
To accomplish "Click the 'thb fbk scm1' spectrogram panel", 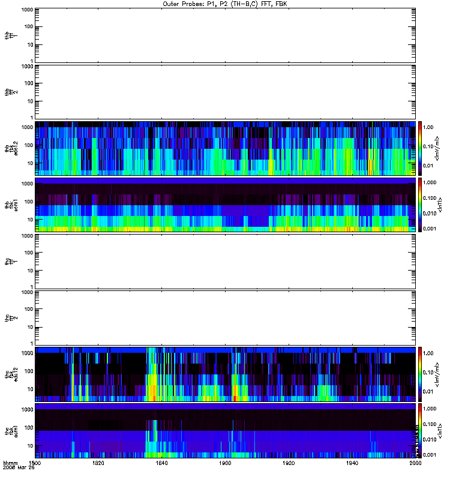I will click(x=226, y=205).
